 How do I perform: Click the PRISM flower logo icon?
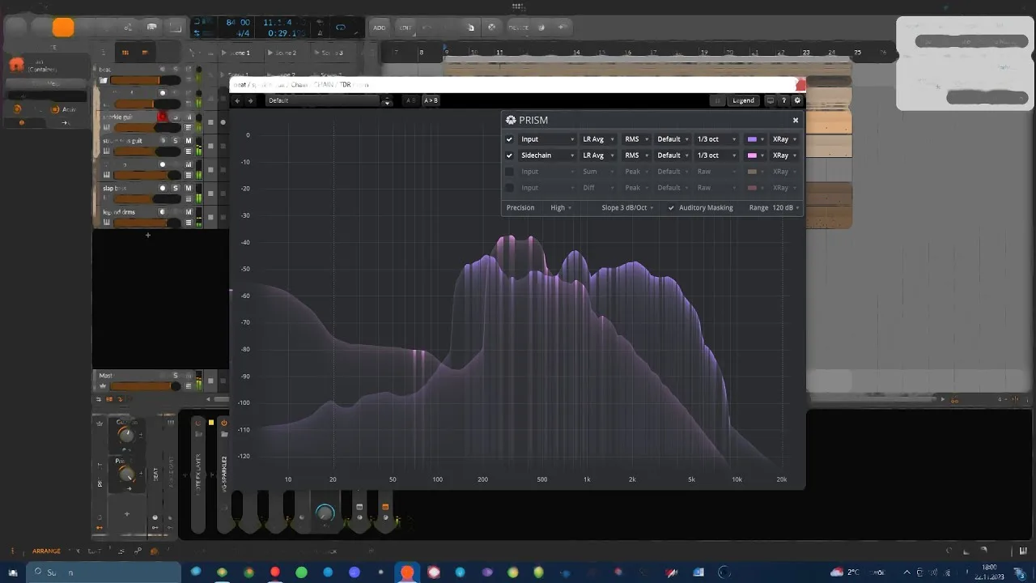511,120
